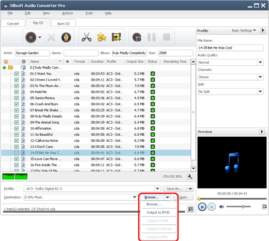Click the star column header icon
This screenshot has width=269, height=241.
click(67, 61)
